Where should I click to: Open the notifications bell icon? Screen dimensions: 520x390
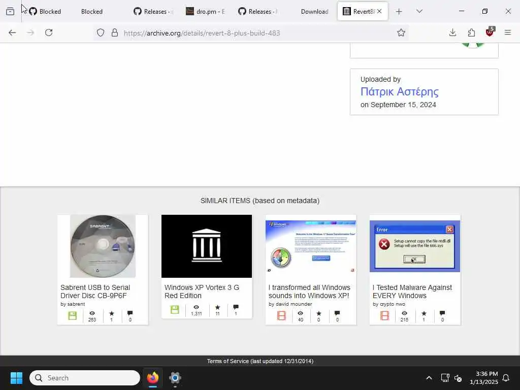pyautogui.click(x=506, y=378)
